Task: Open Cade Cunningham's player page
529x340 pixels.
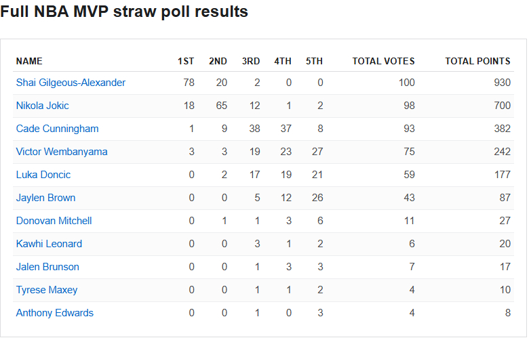Action: (x=57, y=129)
